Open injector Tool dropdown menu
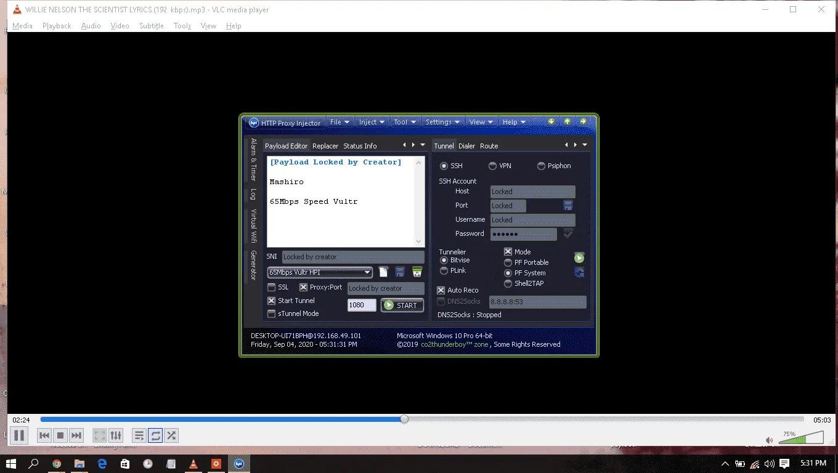The width and height of the screenshot is (838, 473). (x=405, y=122)
